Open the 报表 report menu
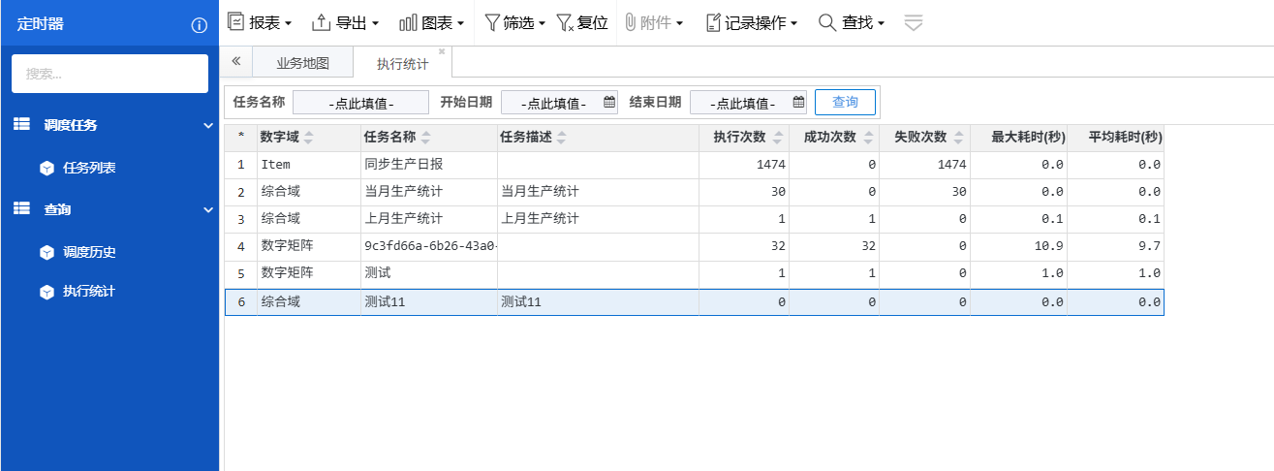This screenshot has width=1274, height=471. (x=259, y=22)
